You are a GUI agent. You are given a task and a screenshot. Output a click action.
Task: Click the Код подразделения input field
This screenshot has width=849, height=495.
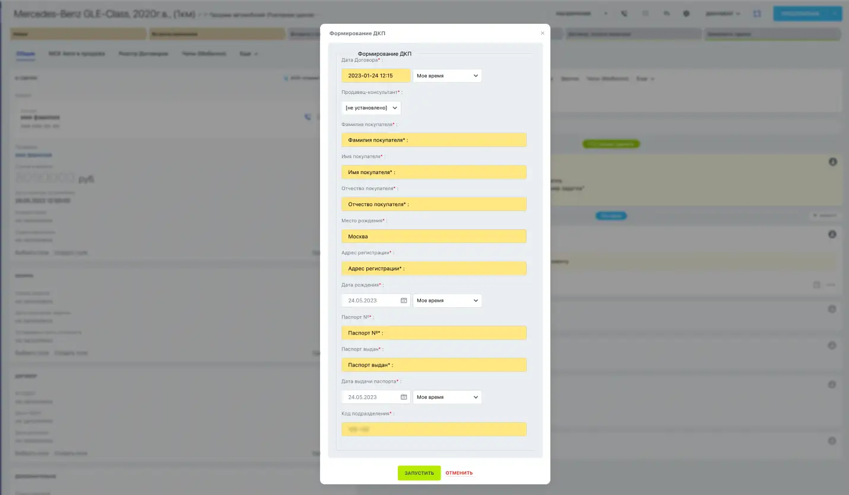tap(434, 429)
